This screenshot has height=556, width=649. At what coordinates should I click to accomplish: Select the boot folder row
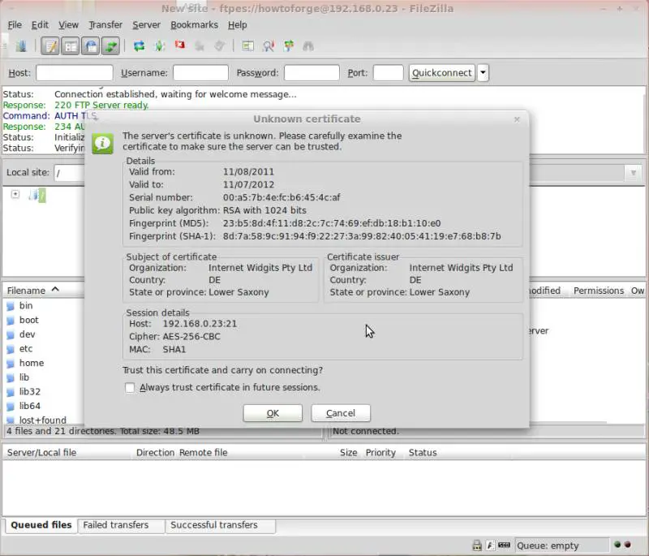[x=44, y=320]
